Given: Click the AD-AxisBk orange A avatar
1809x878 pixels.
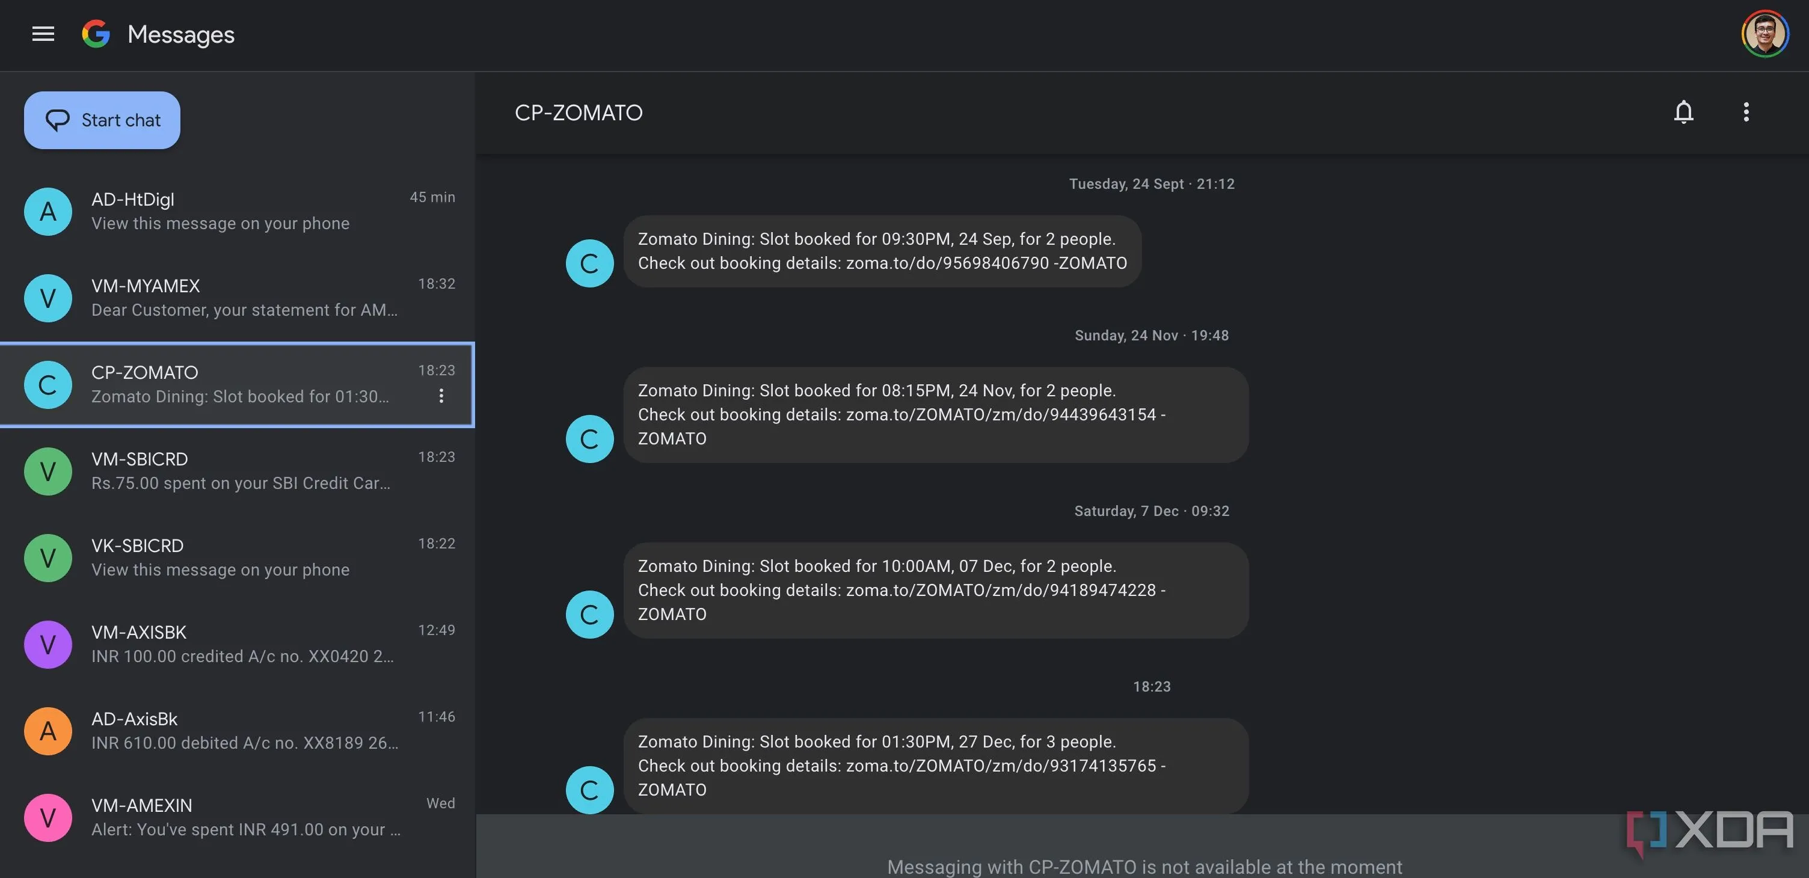Looking at the screenshot, I should pyautogui.click(x=48, y=731).
